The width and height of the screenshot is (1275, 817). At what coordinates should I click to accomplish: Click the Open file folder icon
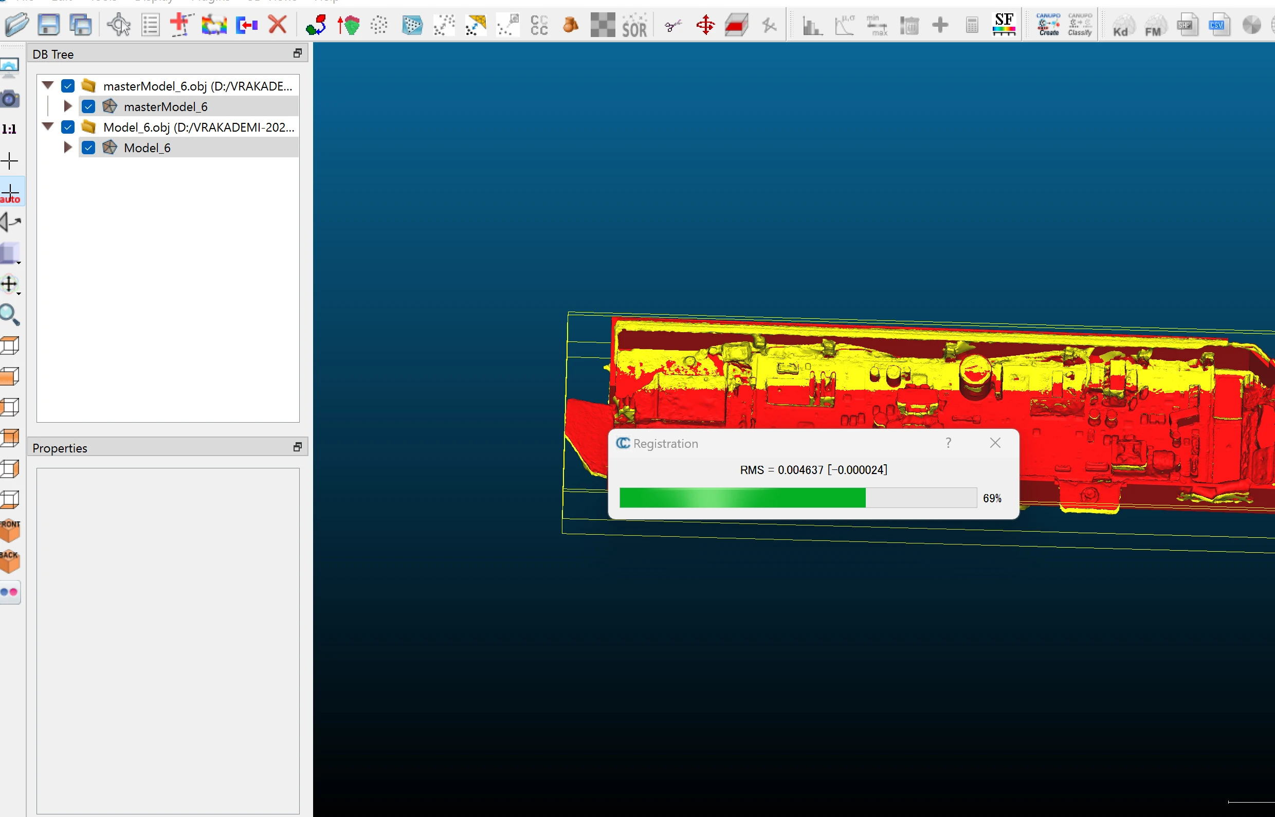pos(17,25)
